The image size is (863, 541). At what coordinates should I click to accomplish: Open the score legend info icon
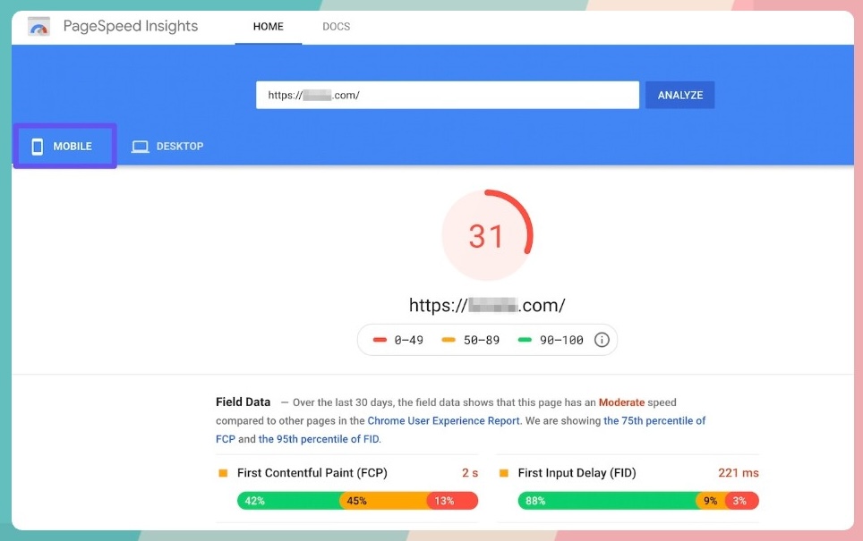(602, 340)
